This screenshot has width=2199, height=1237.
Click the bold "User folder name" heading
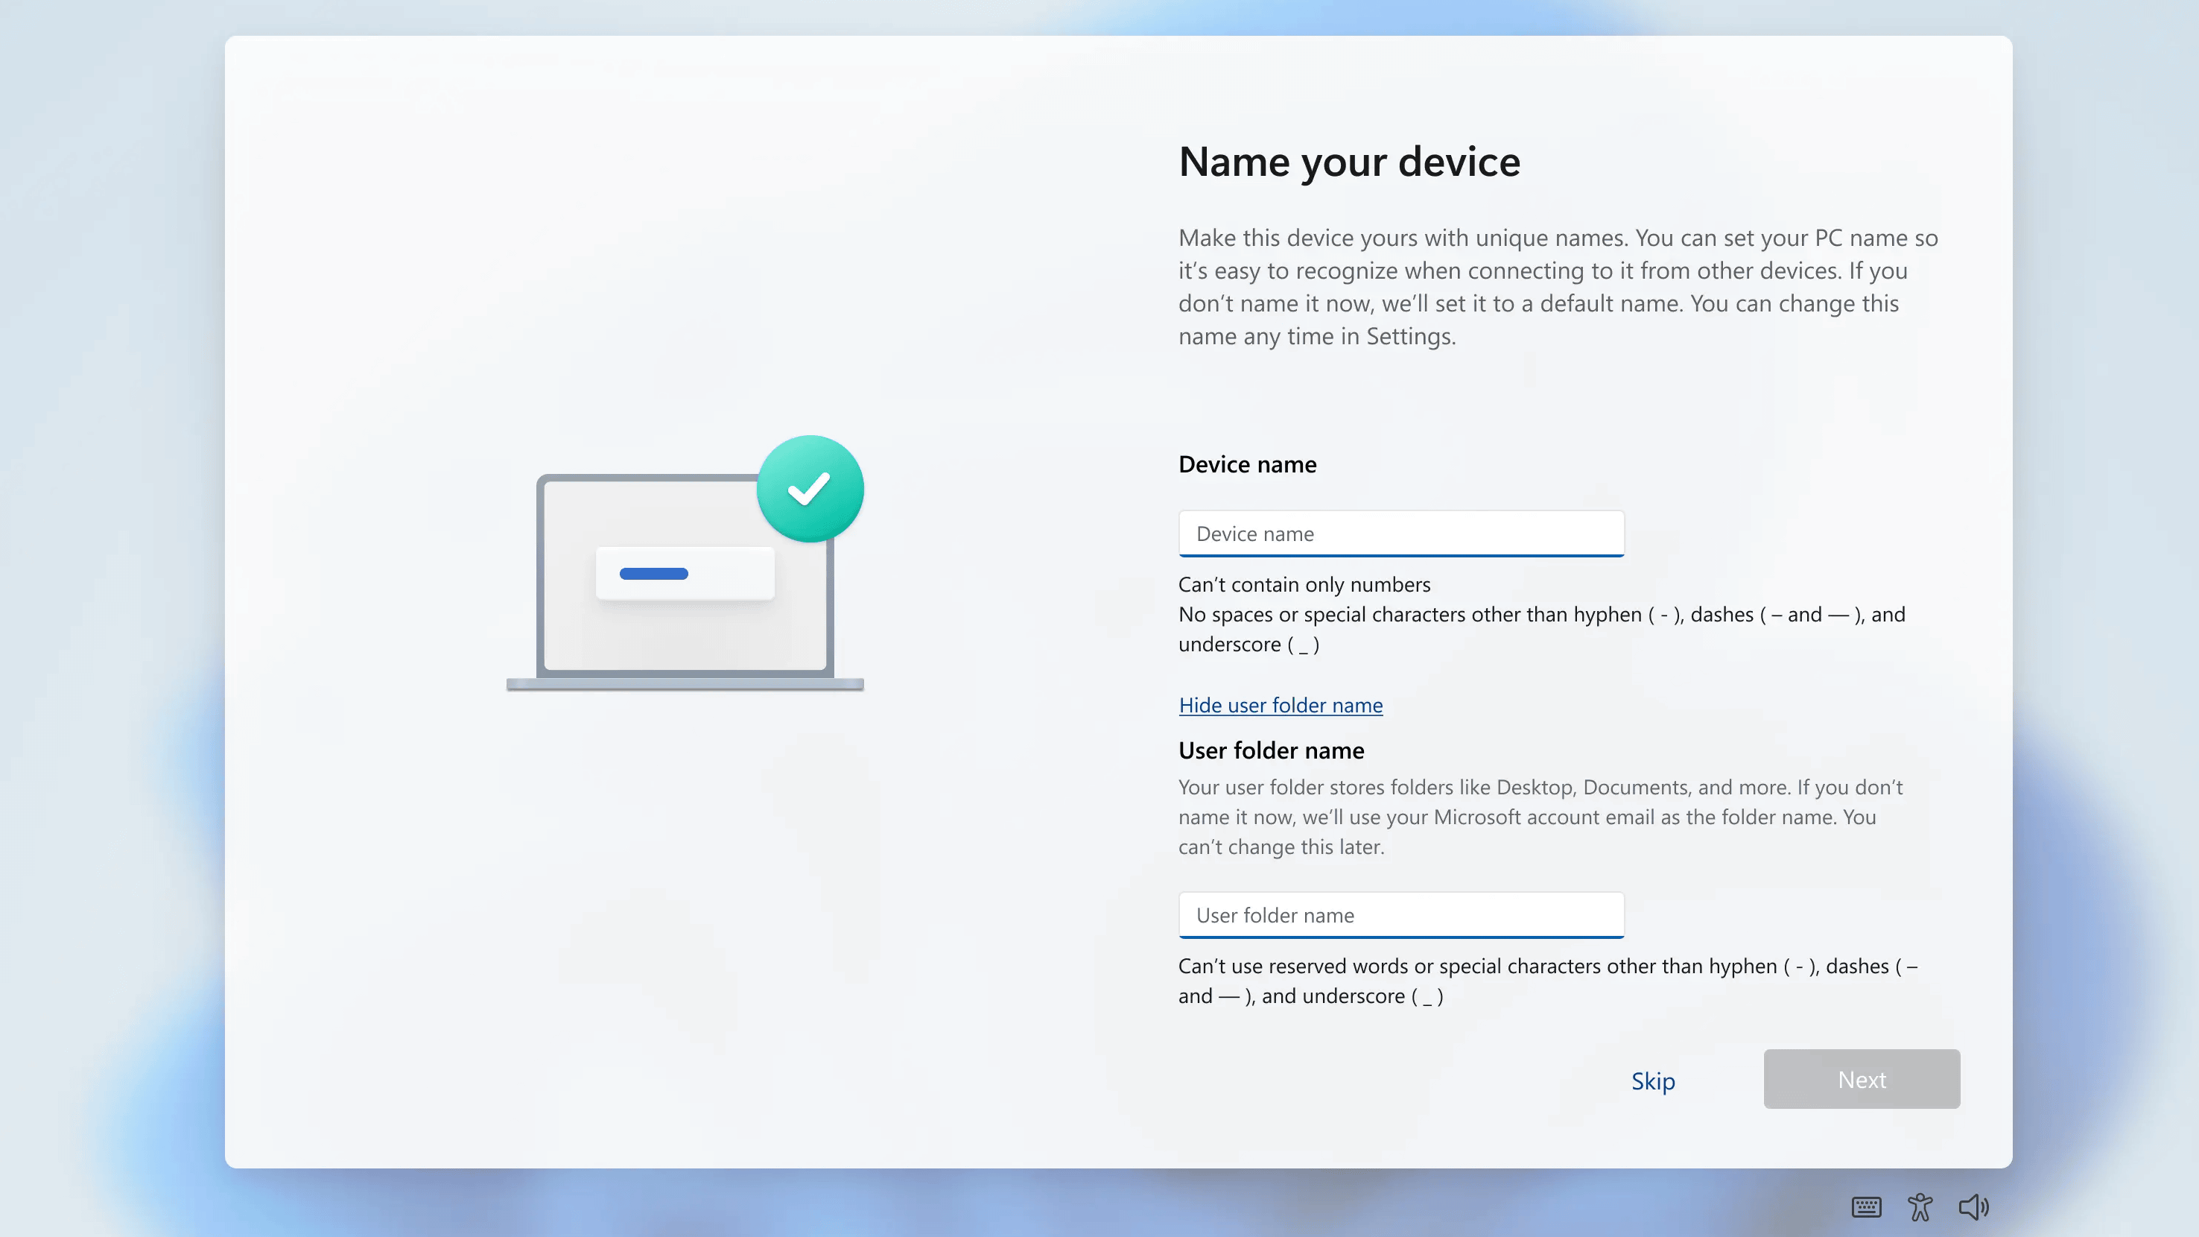(x=1271, y=750)
